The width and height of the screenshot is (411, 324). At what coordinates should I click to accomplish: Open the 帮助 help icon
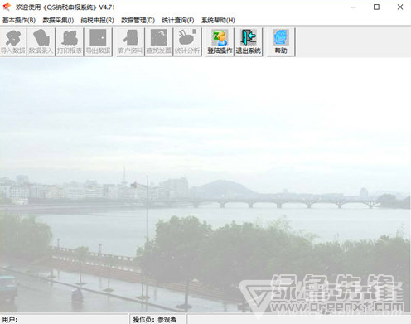pyautogui.click(x=281, y=42)
